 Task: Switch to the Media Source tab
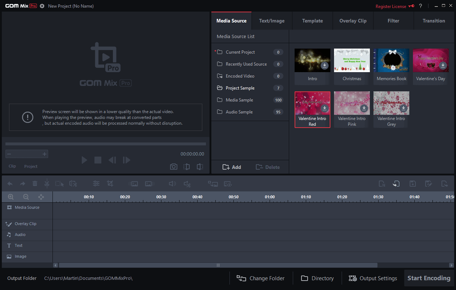point(231,21)
